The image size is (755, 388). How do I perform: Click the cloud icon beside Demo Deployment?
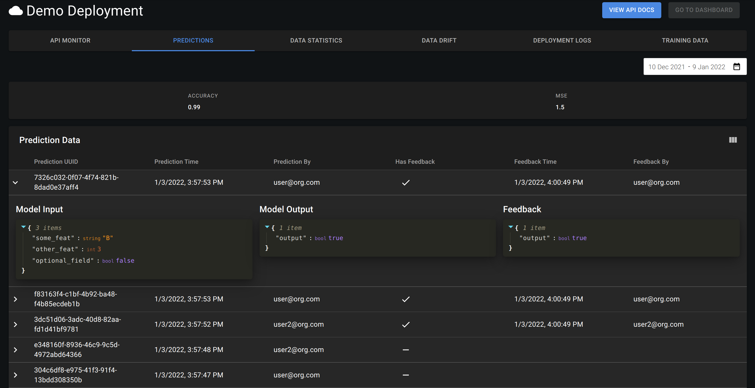[x=16, y=11]
